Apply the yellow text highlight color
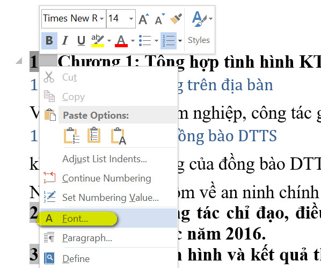 (x=98, y=41)
